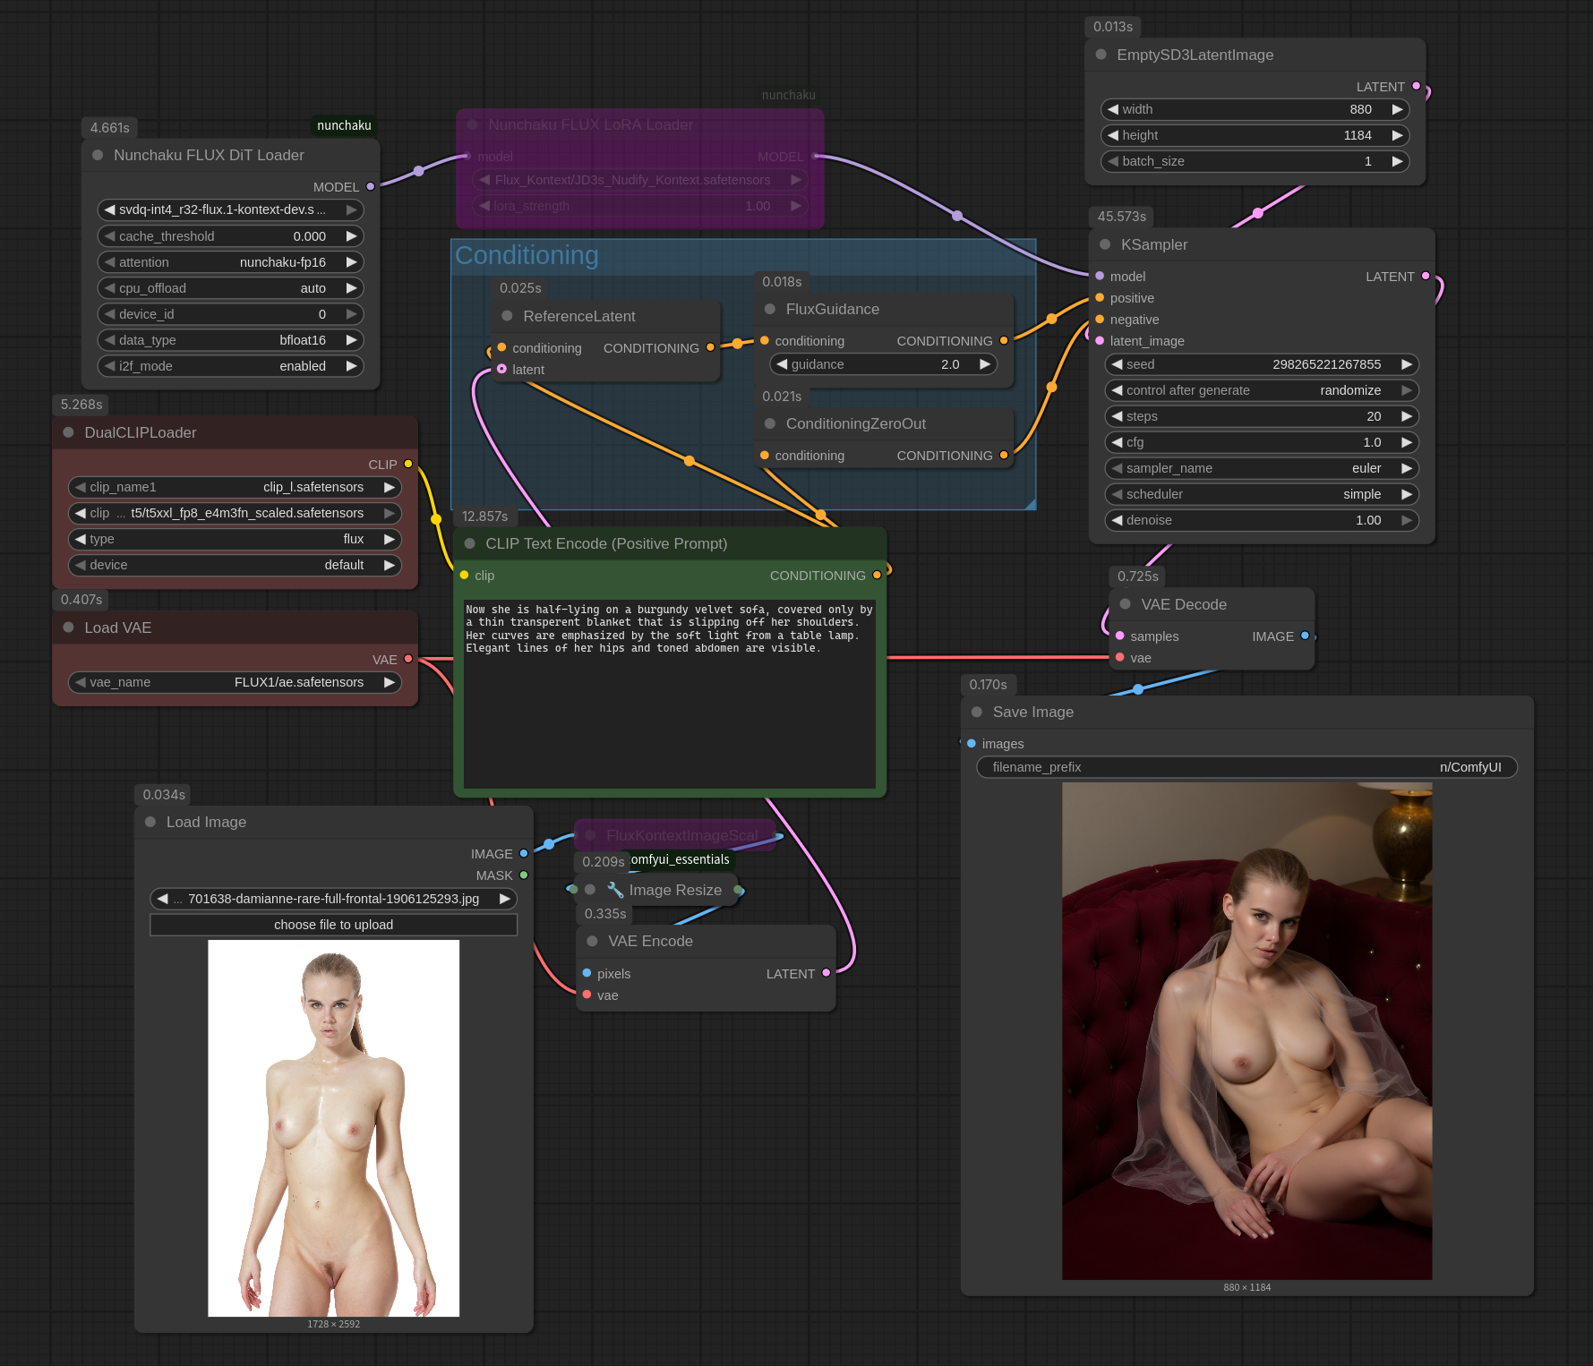Collapse the Nunchaku FLUX DiT Loader node
Image resolution: width=1593 pixels, height=1366 pixels.
point(98,155)
